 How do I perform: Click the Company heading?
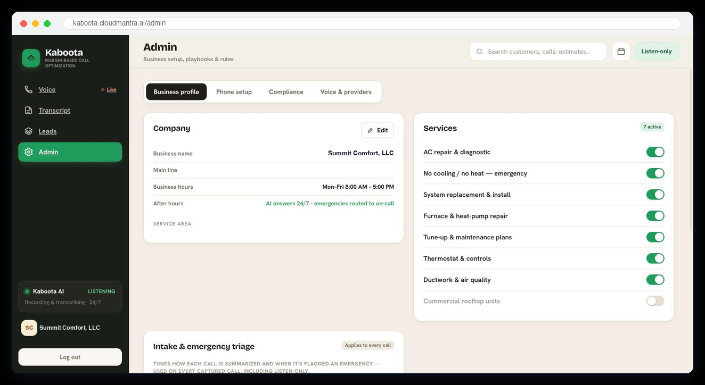pyautogui.click(x=171, y=128)
